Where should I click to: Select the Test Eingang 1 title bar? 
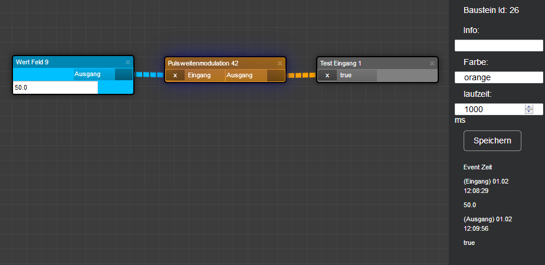click(x=377, y=63)
